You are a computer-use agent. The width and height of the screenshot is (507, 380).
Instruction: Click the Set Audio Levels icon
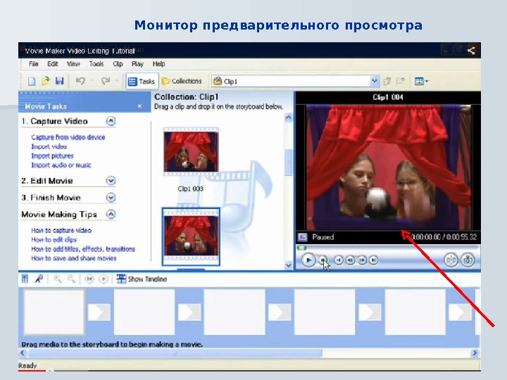(x=25, y=279)
